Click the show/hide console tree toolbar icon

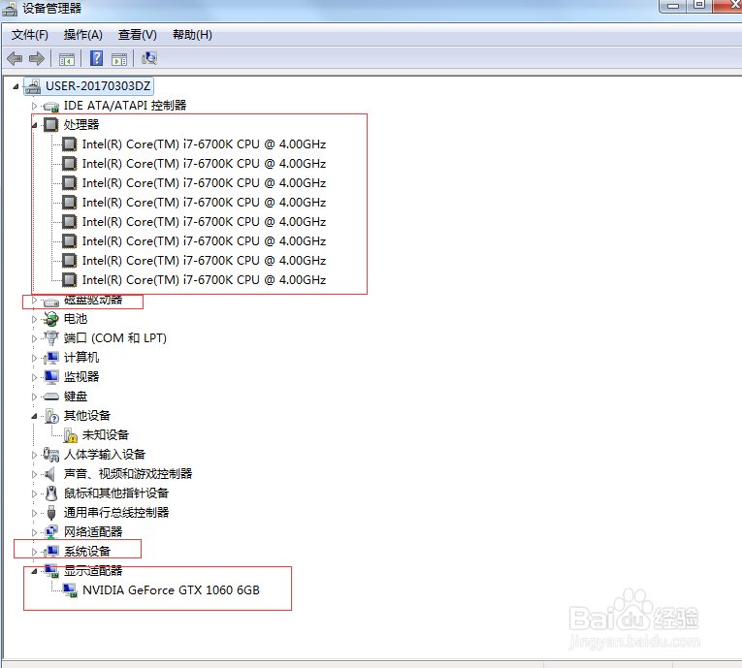67,59
